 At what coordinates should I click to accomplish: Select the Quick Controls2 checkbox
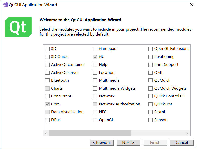150,96
